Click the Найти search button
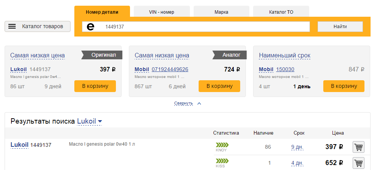 pos(340,27)
